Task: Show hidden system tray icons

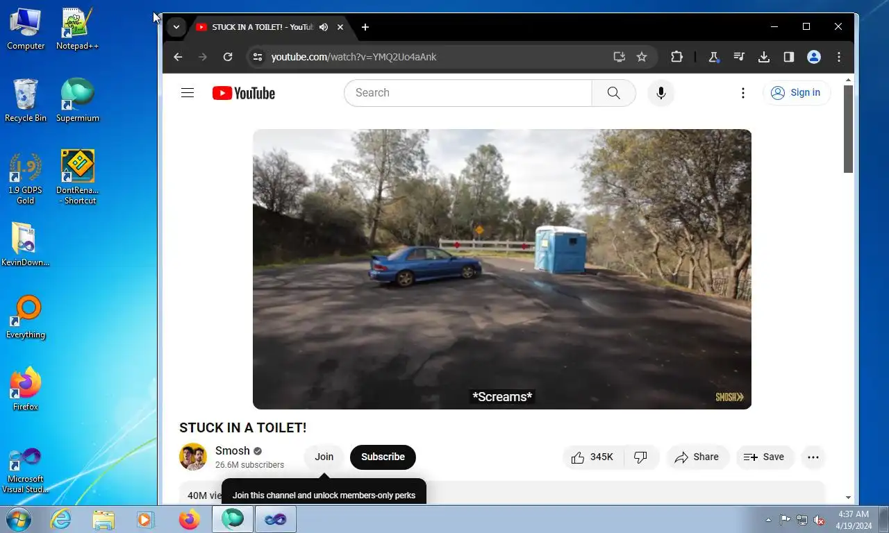Action: pos(768,520)
